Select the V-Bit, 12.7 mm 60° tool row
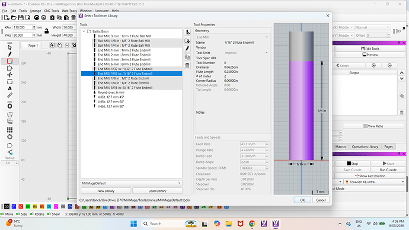This screenshot has height=230, width=409. click(111, 102)
